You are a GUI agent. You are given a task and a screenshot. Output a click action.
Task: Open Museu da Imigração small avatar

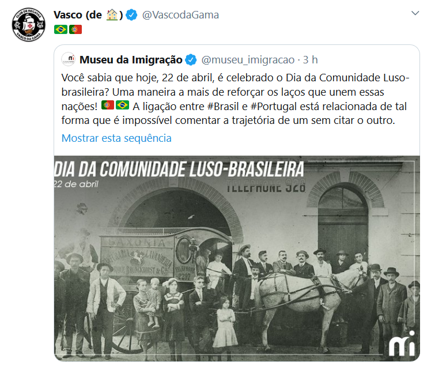[x=68, y=59]
